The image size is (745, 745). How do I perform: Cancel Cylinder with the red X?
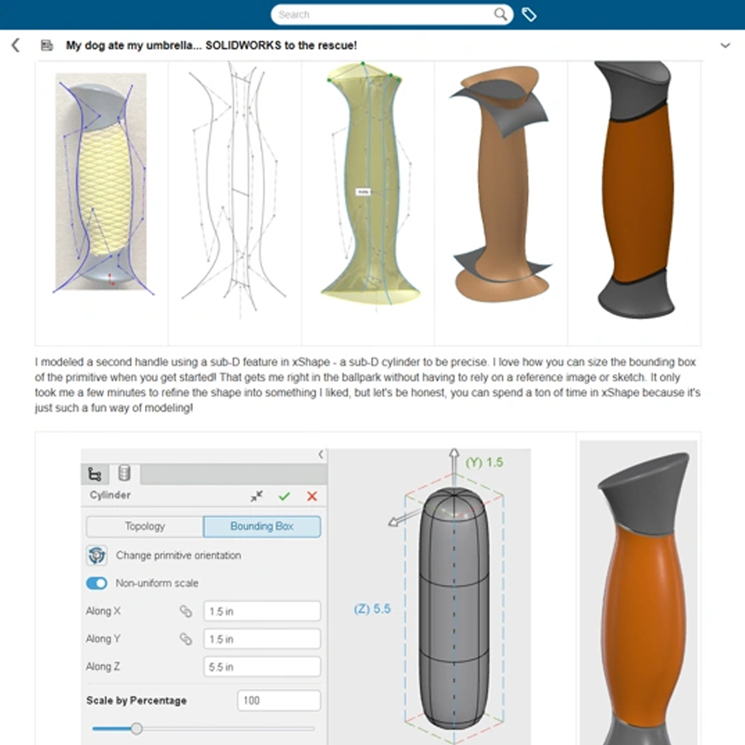[312, 496]
